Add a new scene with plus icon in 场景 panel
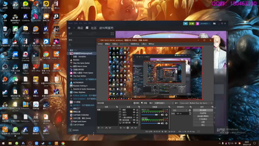Screen dimensions: 259x146 99,128
